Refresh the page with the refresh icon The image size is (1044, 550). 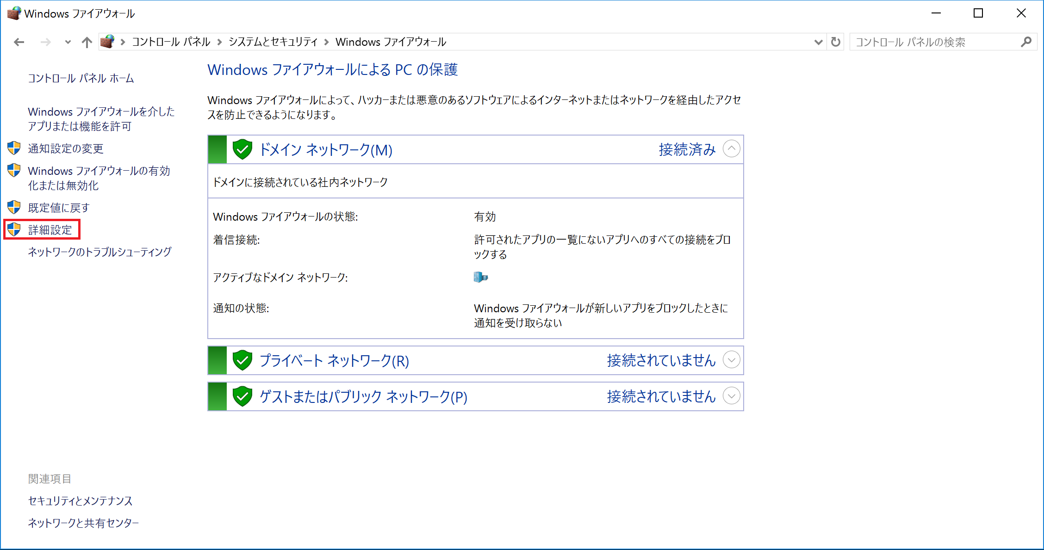(835, 42)
